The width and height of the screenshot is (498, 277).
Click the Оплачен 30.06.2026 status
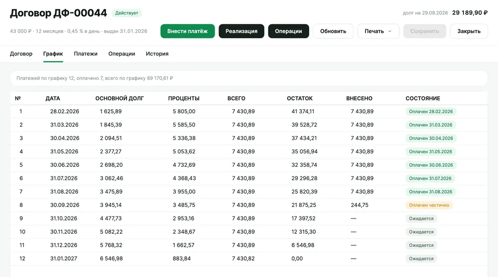pyautogui.click(x=431, y=165)
